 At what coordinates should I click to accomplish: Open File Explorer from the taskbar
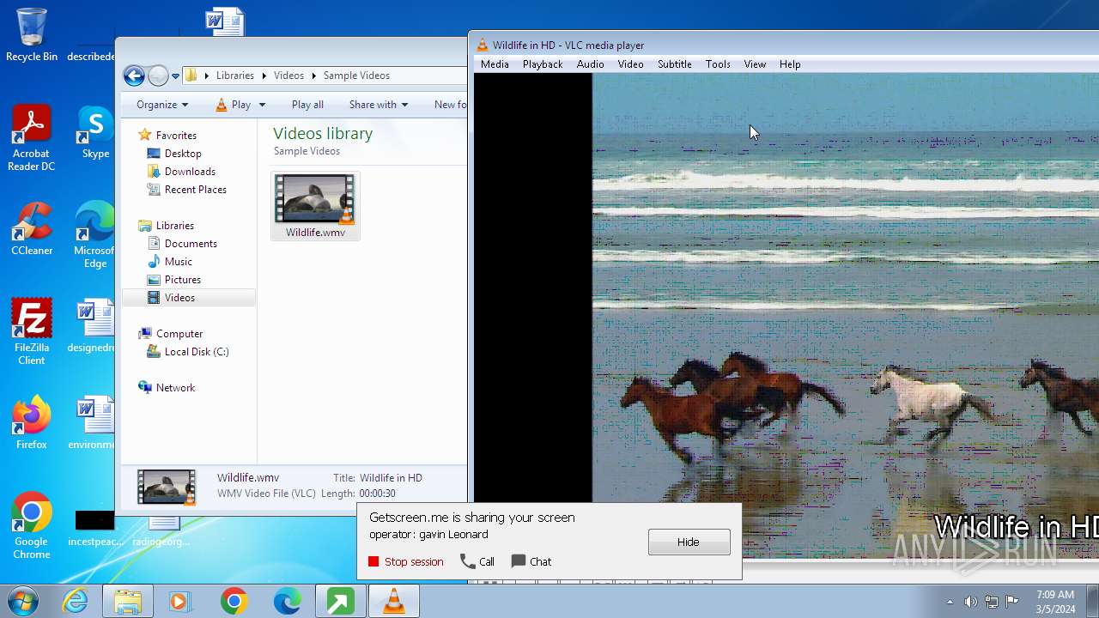click(128, 601)
